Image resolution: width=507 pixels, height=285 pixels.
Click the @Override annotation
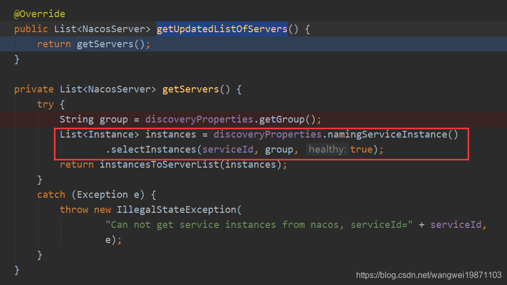[x=39, y=14]
